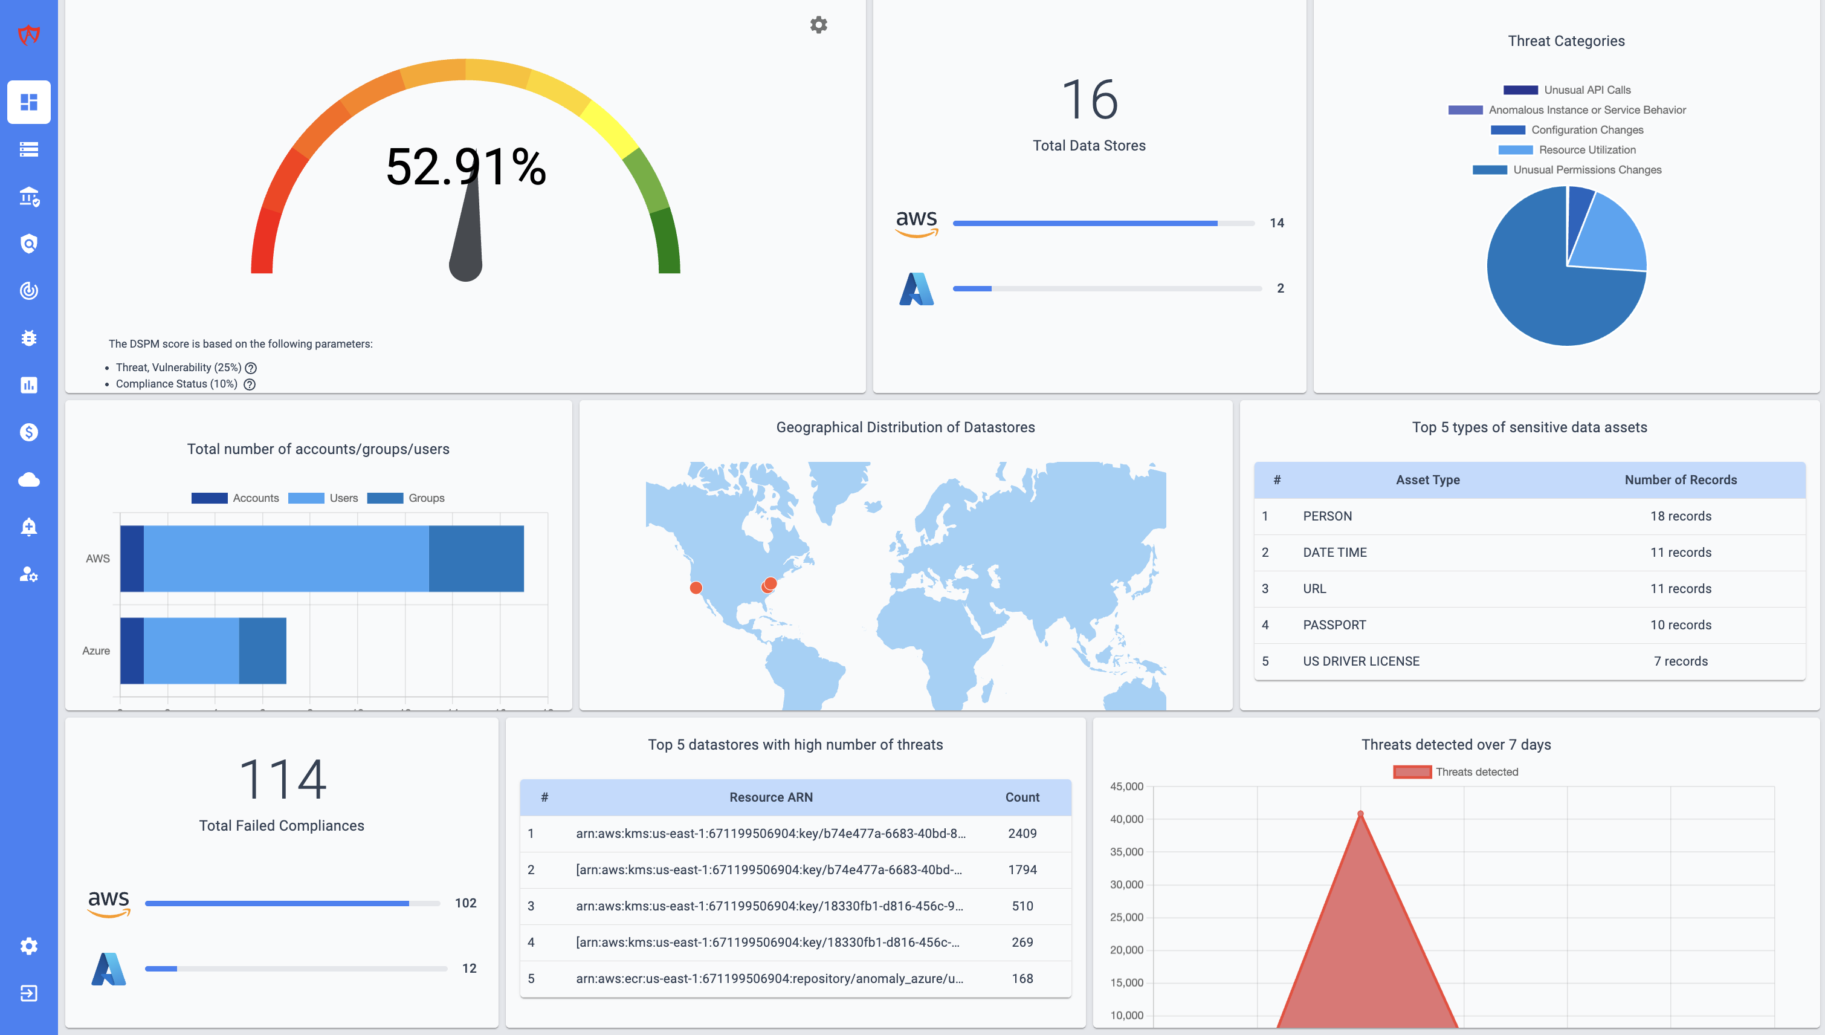Image resolution: width=1825 pixels, height=1035 pixels.
Task: Click the AWS Users bar segment
Action: (x=286, y=559)
